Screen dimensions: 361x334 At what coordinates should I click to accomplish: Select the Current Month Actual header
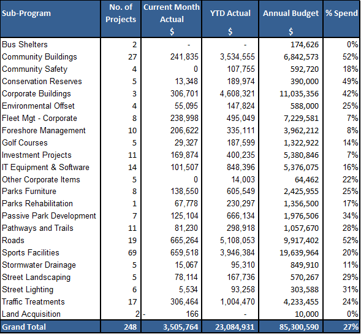[171, 19]
